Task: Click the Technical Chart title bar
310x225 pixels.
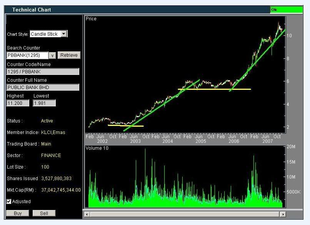Action: [32, 10]
